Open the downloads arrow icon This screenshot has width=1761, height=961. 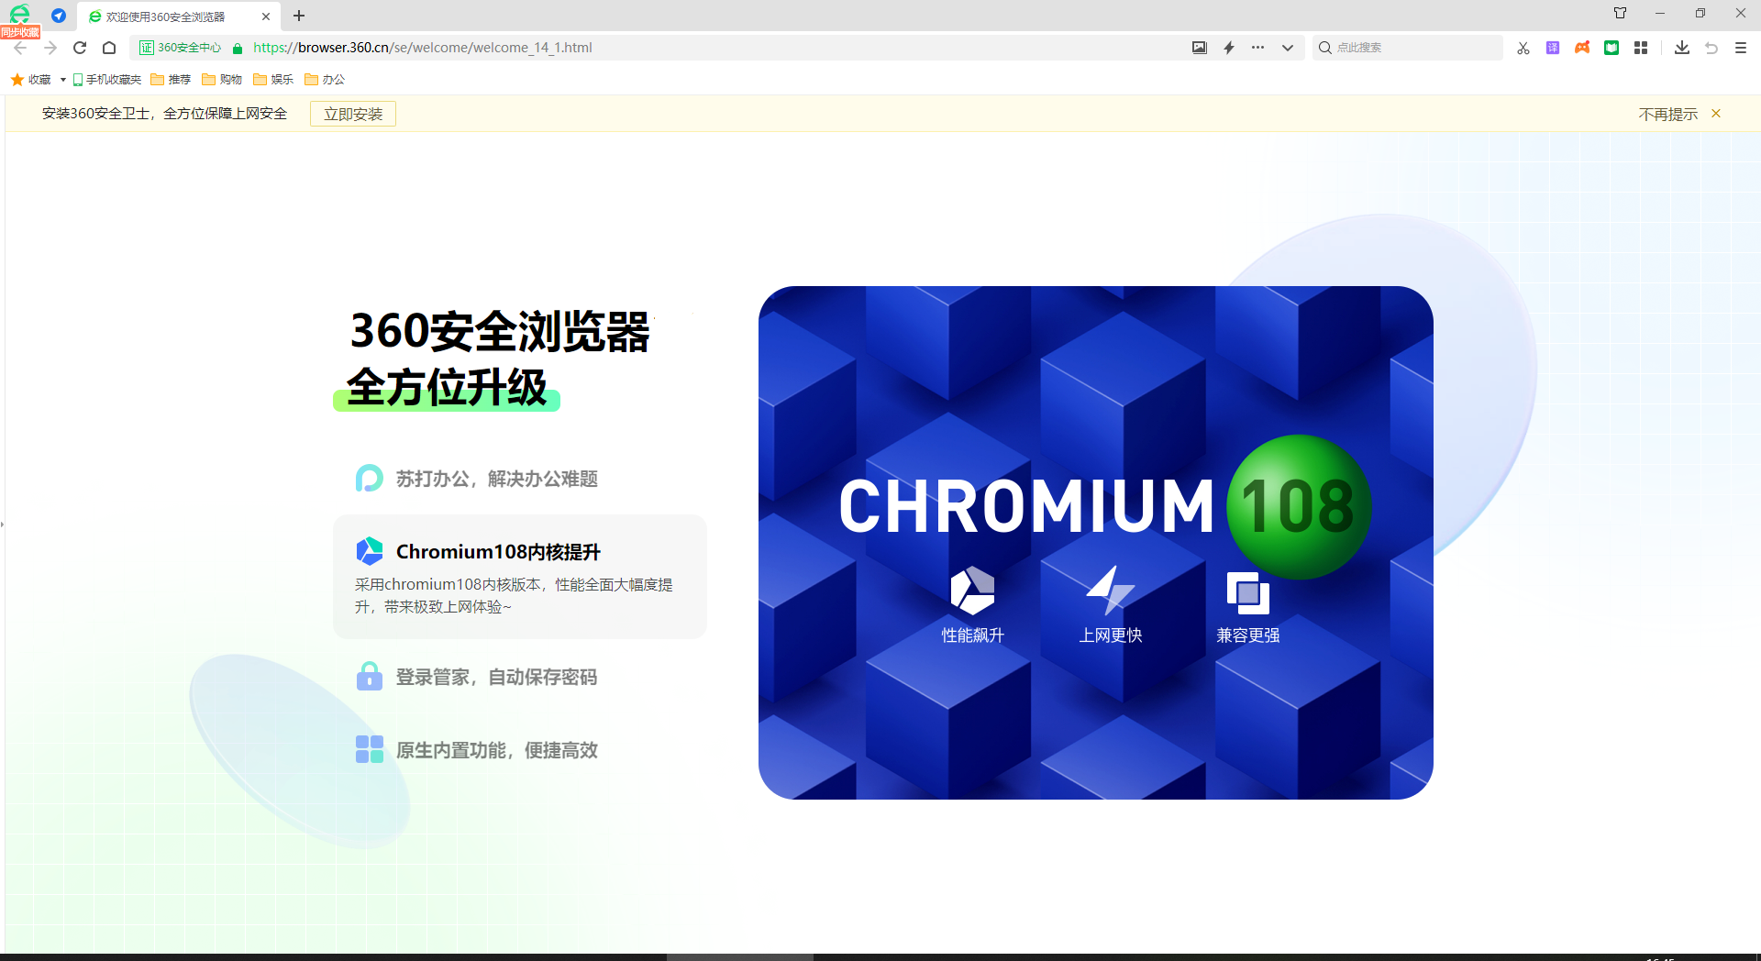tap(1681, 48)
